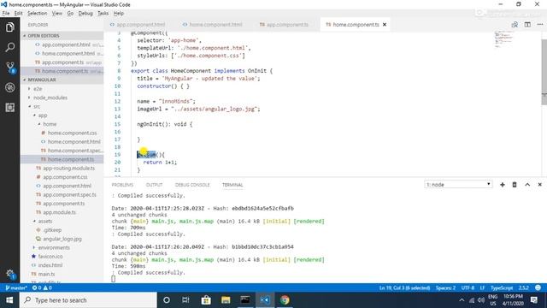Open Cortana from the taskbar circle icon
Screen dimensions: 547x308
click(167, 300)
